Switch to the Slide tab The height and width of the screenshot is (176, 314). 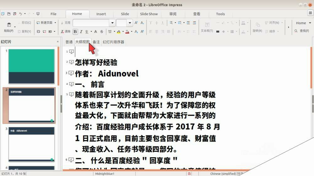[125, 14]
